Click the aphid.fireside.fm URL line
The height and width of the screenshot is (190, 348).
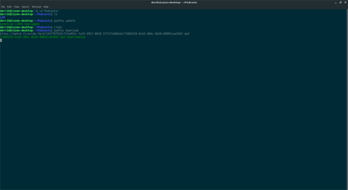(x=95, y=34)
